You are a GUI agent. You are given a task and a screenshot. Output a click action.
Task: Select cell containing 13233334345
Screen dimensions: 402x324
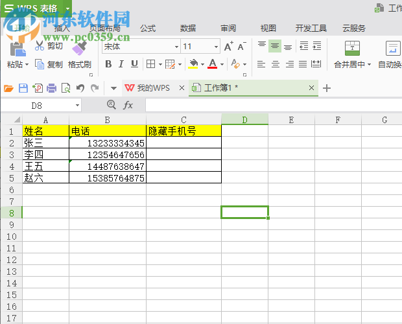click(x=108, y=143)
